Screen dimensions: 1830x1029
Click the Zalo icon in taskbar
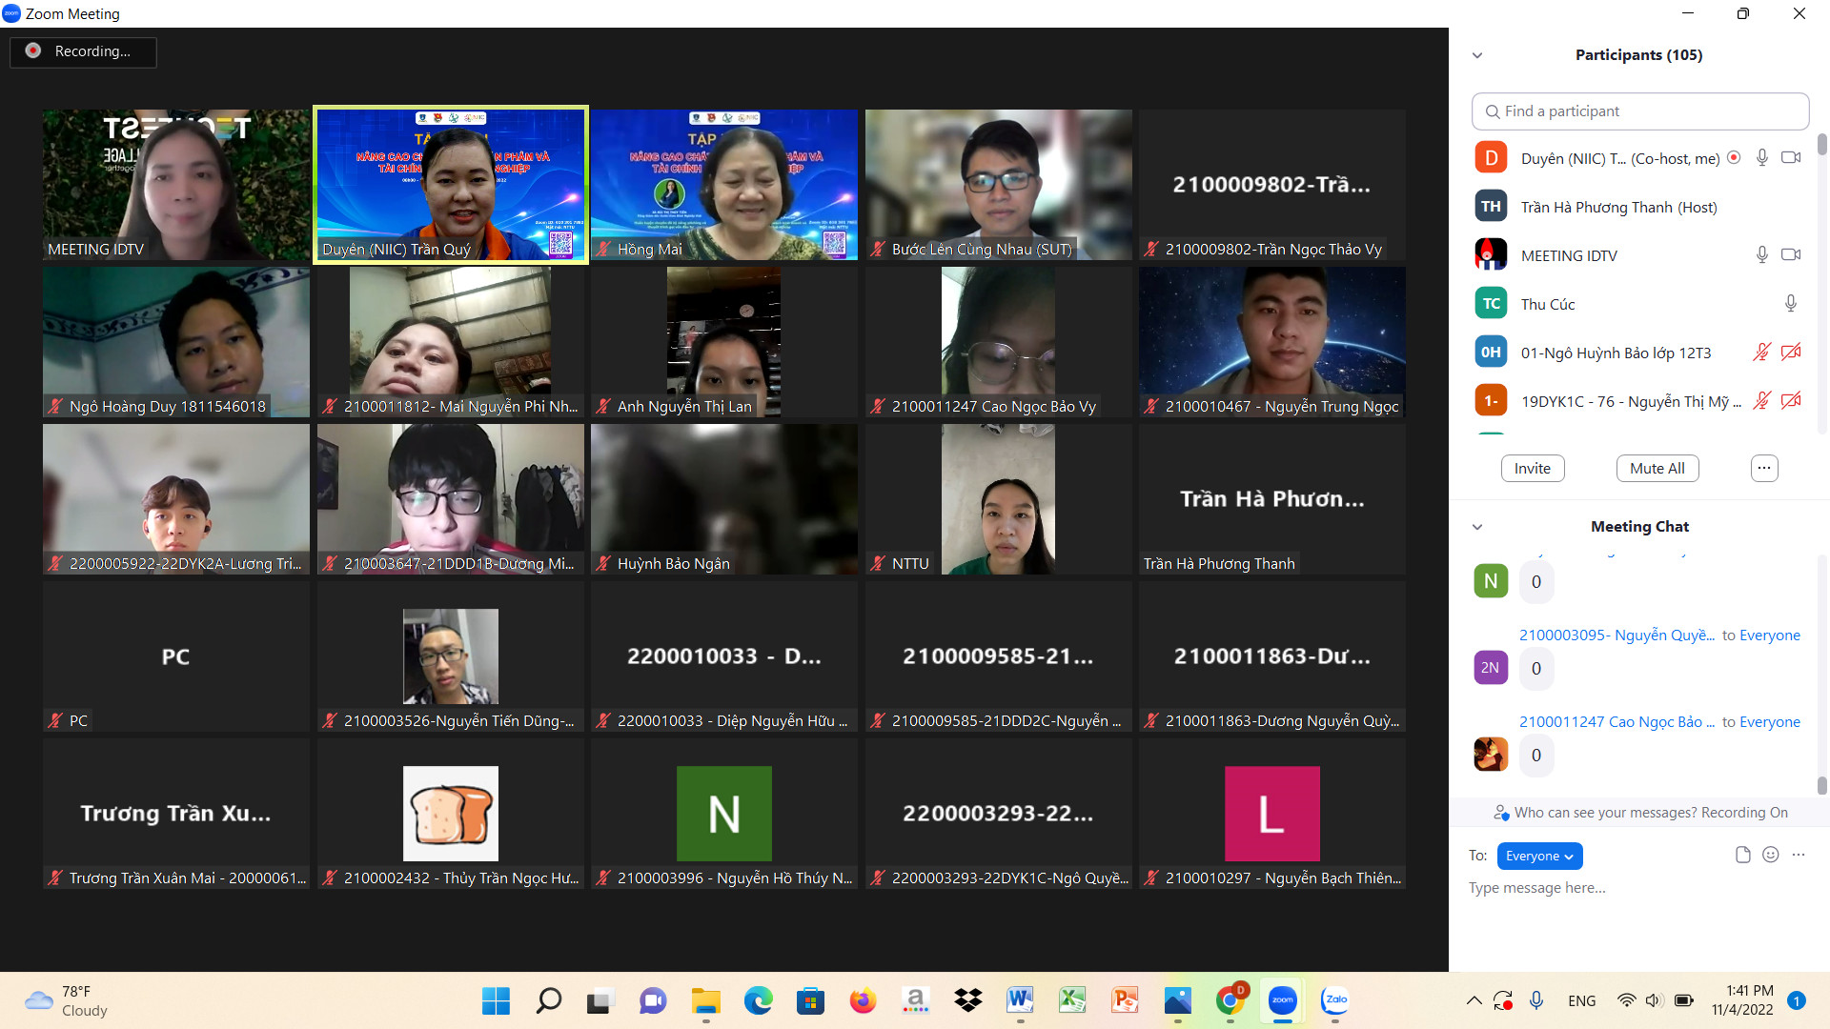(x=1334, y=1000)
